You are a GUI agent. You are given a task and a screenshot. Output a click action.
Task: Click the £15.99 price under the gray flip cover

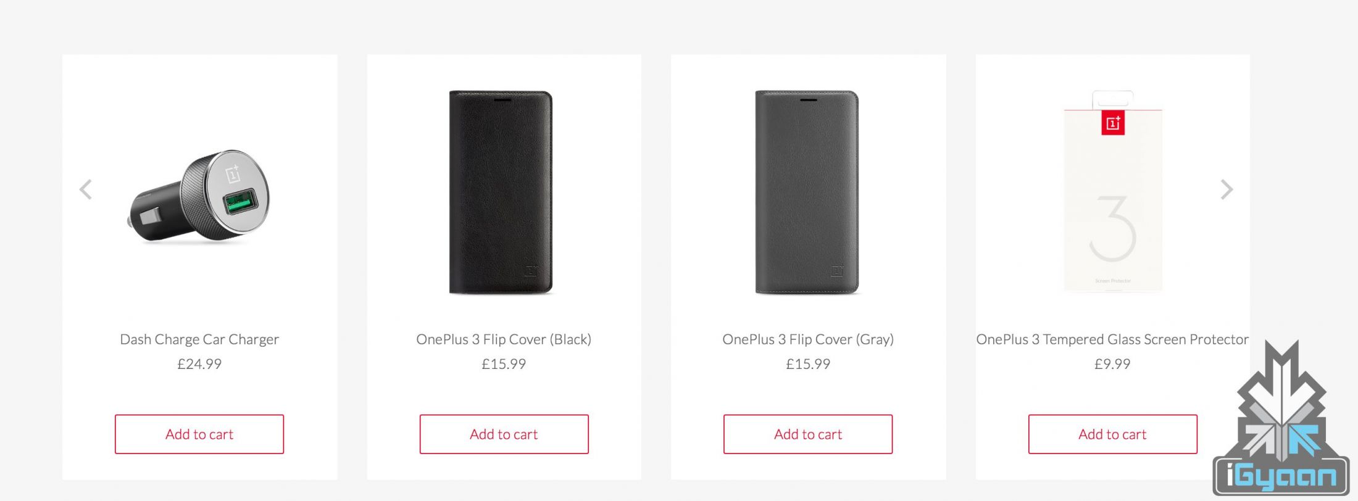coord(808,364)
